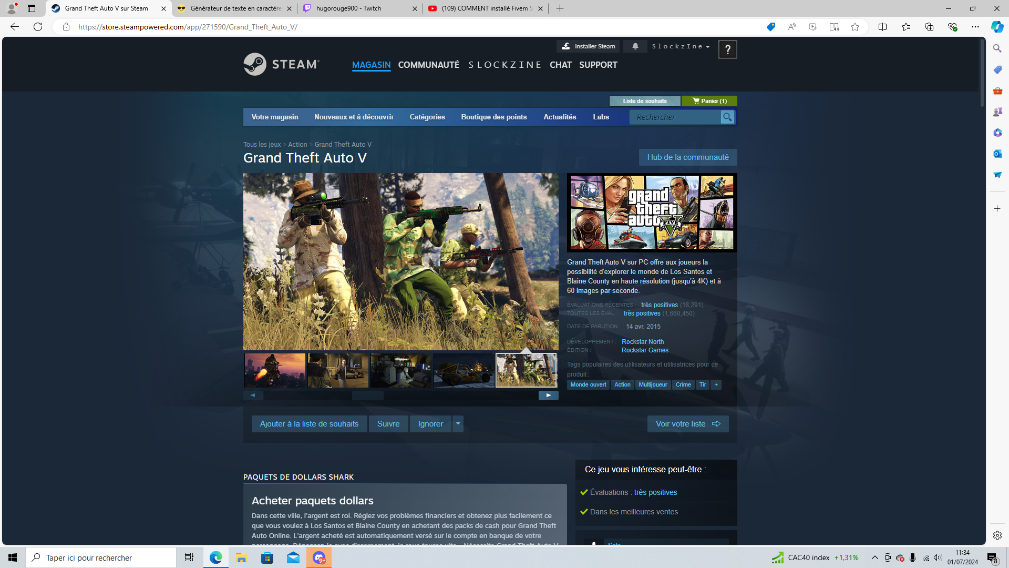The image size is (1009, 568).
Task: Open the COMMUNAUTÉ main menu
Action: coord(429,65)
